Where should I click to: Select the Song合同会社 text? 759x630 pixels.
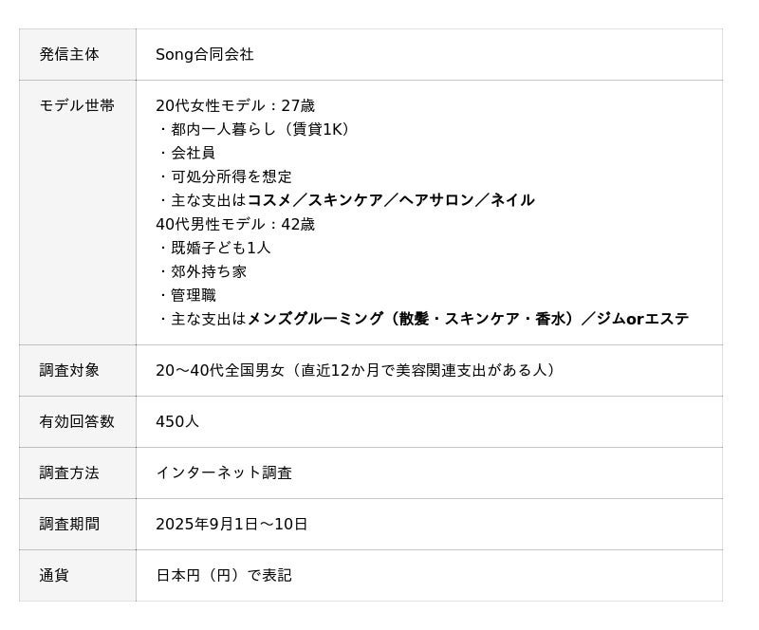click(x=205, y=55)
